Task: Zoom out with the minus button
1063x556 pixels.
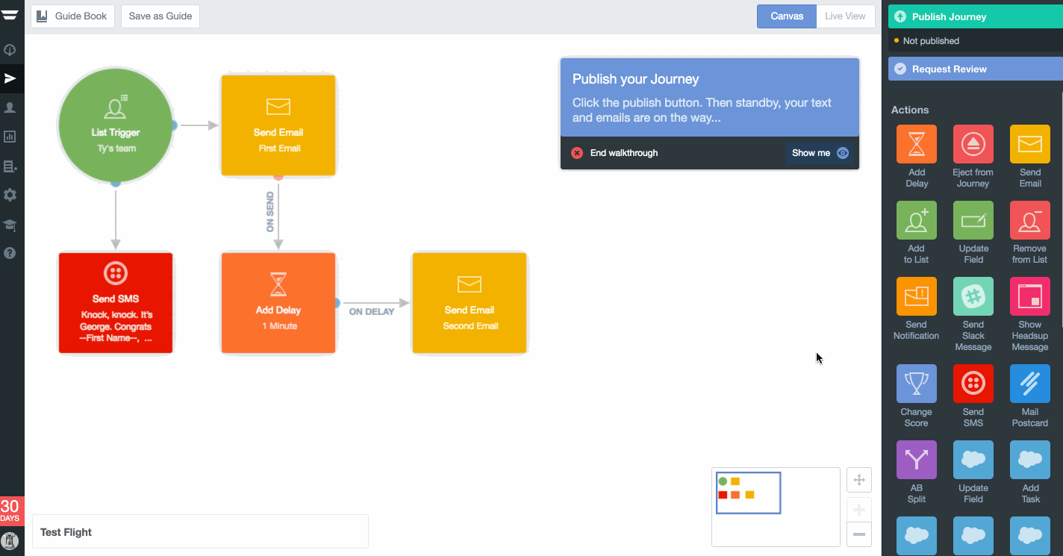Action: tap(859, 534)
